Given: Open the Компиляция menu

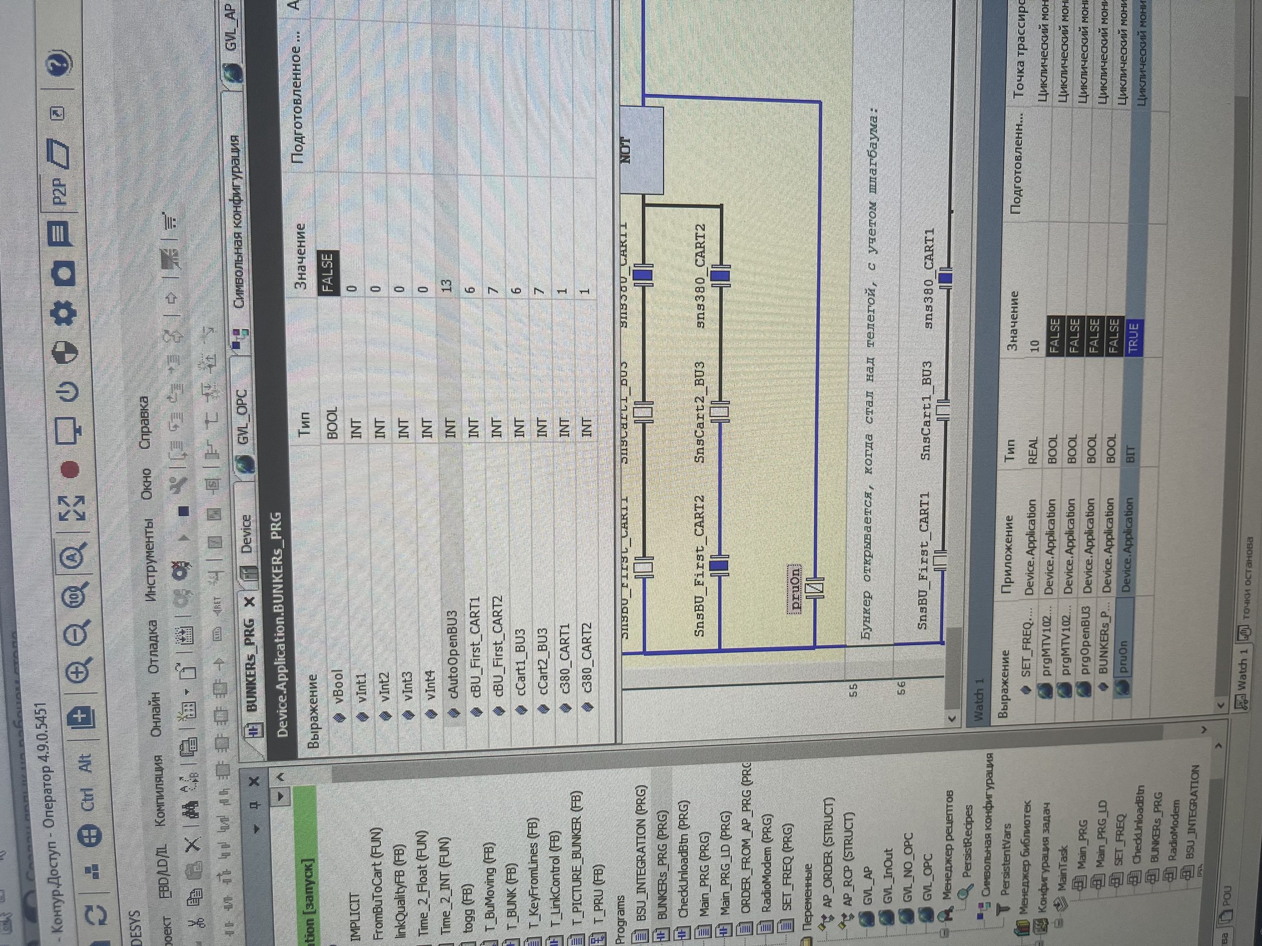Looking at the screenshot, I should (159, 790).
